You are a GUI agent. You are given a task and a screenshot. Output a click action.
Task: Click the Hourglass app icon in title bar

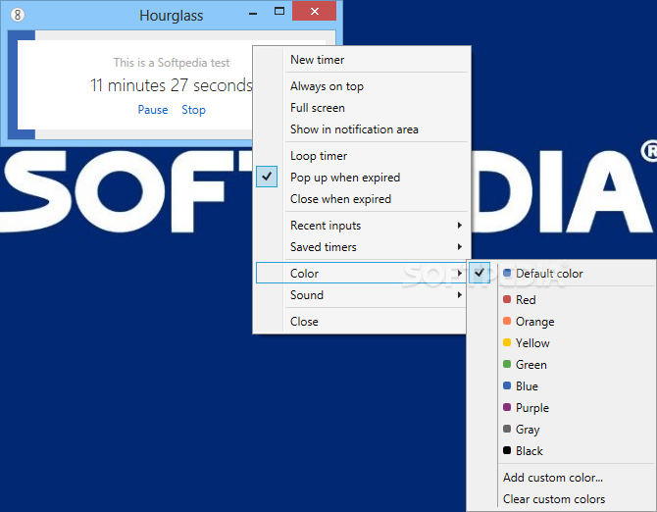point(18,15)
